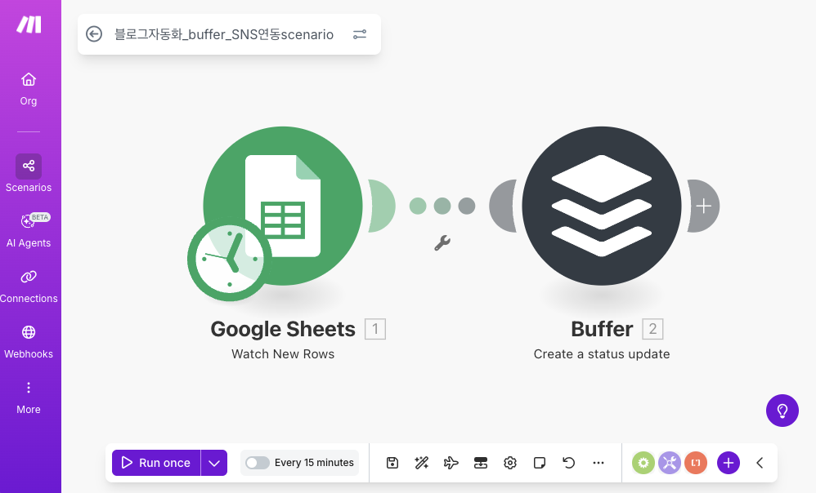Click the save scenario disk icon
Viewport: 816px width, 493px height.
pos(392,463)
